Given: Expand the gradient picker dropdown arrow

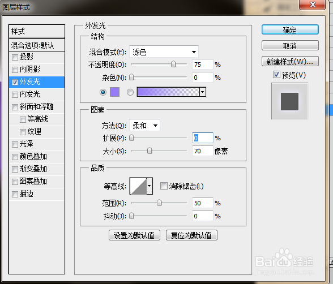Looking at the screenshot, I should pyautogui.click(x=203, y=92).
